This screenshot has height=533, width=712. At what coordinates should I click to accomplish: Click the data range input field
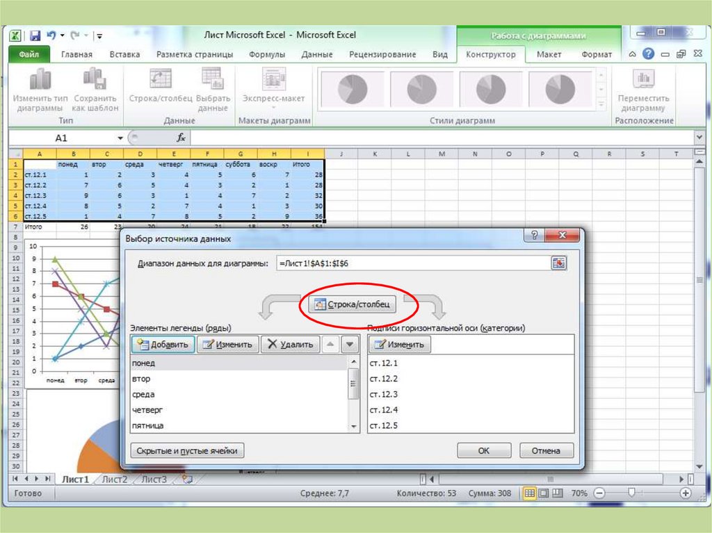coord(412,263)
